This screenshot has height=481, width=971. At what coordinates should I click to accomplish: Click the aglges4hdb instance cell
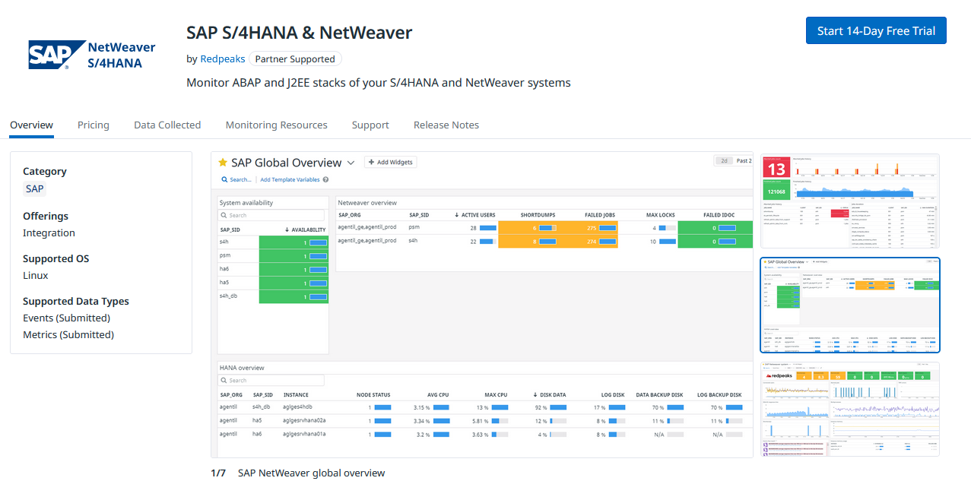coord(297,407)
